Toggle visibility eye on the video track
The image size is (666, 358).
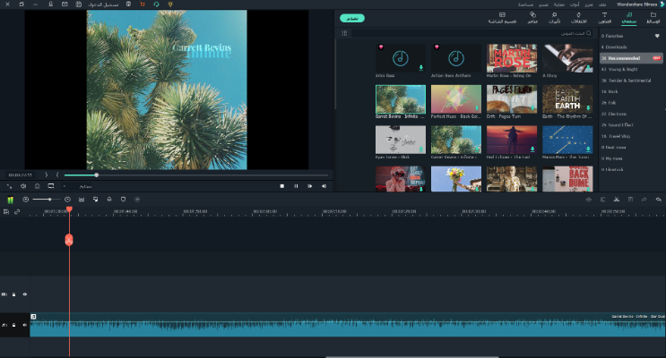24,294
